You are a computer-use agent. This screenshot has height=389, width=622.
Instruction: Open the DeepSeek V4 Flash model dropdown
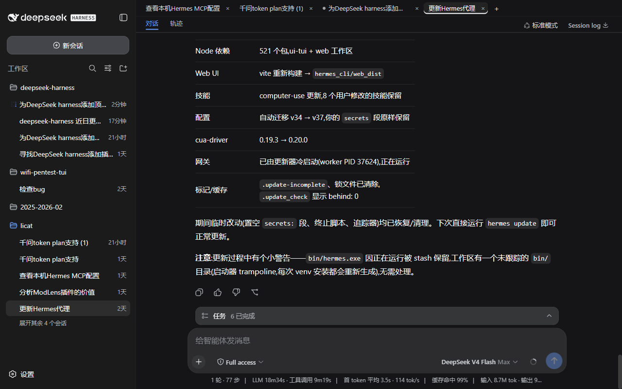[x=479, y=362]
